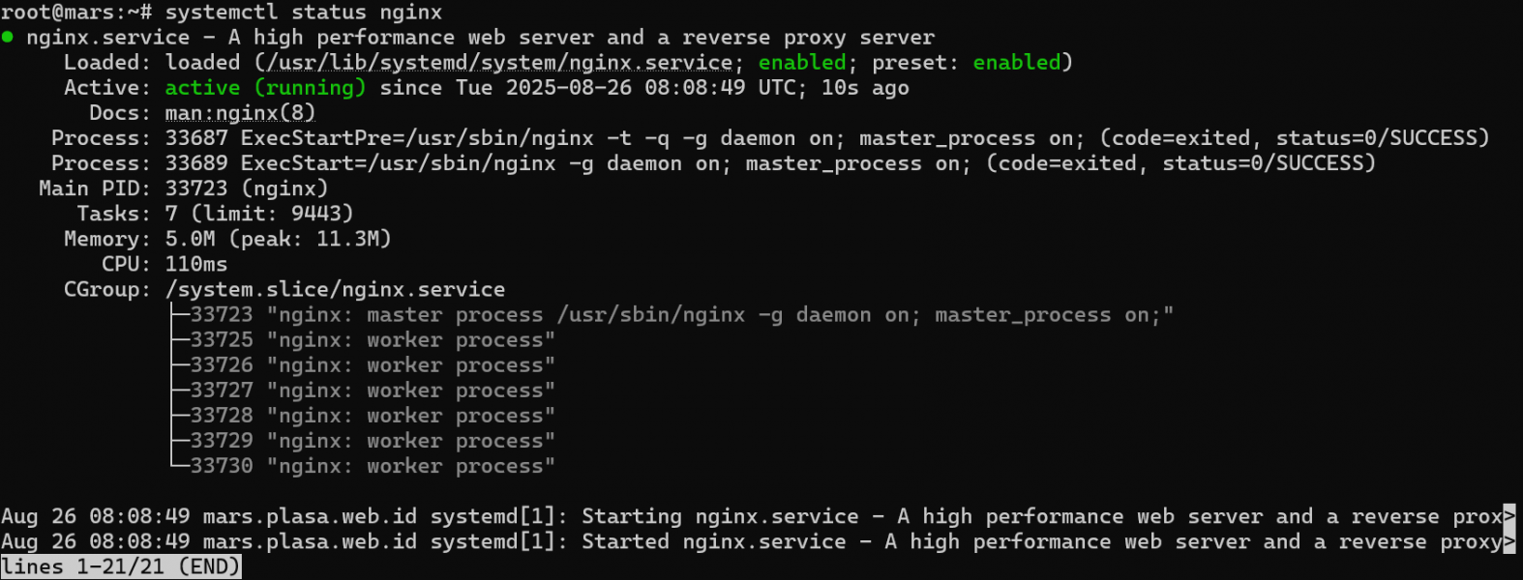Image resolution: width=1523 pixels, height=580 pixels.
Task: Open the man:nginx(8) docs link
Action: (240, 113)
